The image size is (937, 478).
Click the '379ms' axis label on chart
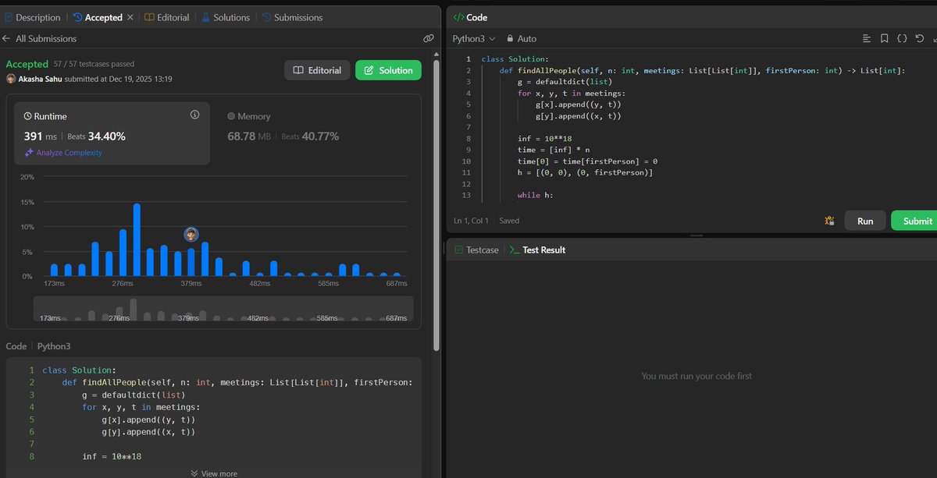(x=191, y=285)
